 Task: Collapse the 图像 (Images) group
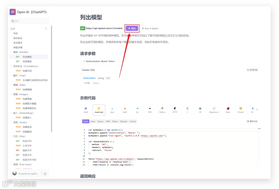(11, 94)
